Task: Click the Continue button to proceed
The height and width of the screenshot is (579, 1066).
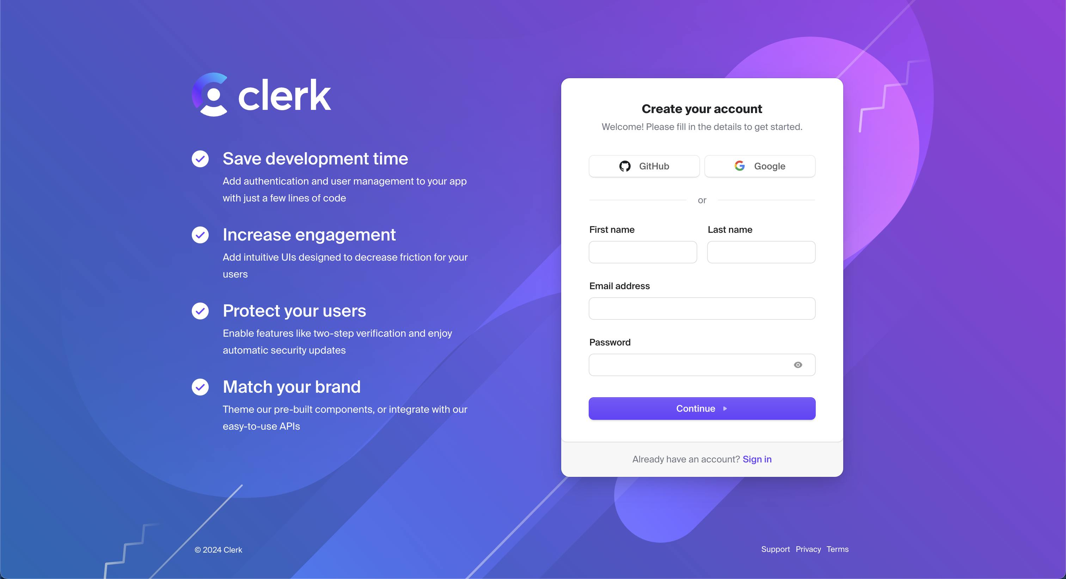Action: [x=702, y=408]
